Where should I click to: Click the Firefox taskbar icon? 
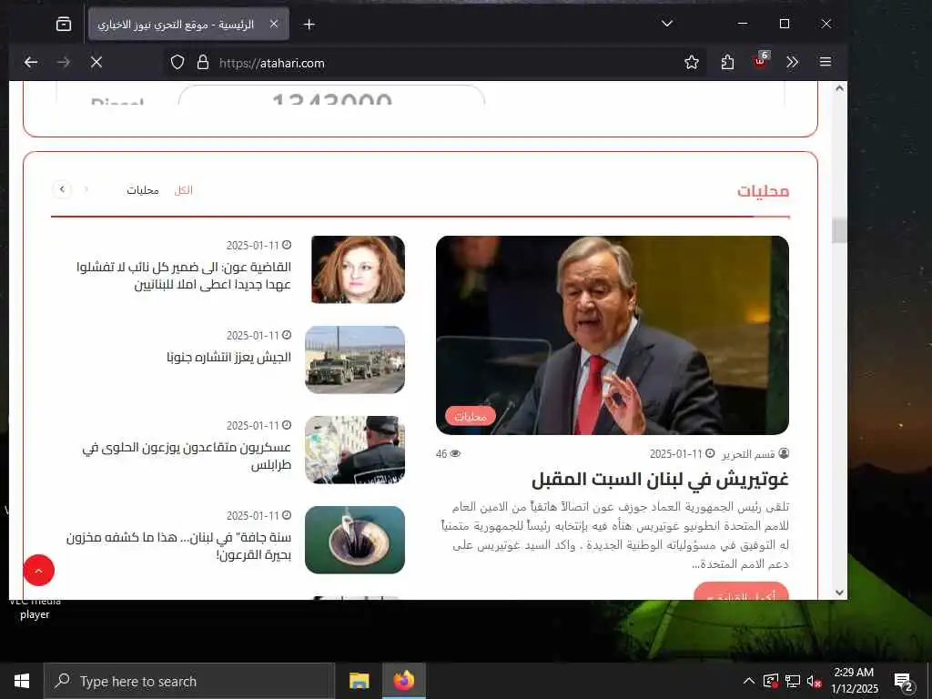click(x=403, y=681)
